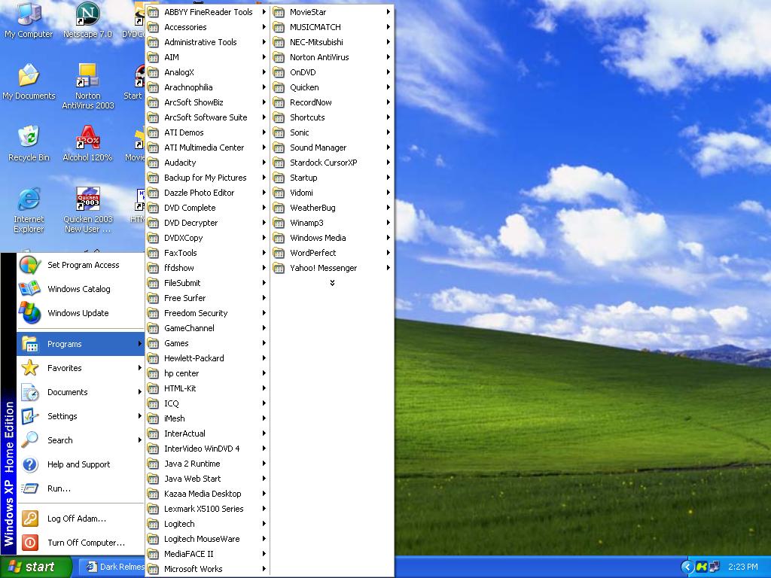Click Windows Catalog icon in Start menu
This screenshot has height=578, width=771.
click(x=30, y=289)
